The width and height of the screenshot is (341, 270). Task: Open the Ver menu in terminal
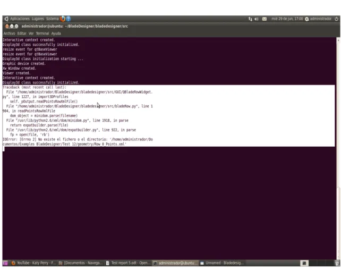[31, 33]
